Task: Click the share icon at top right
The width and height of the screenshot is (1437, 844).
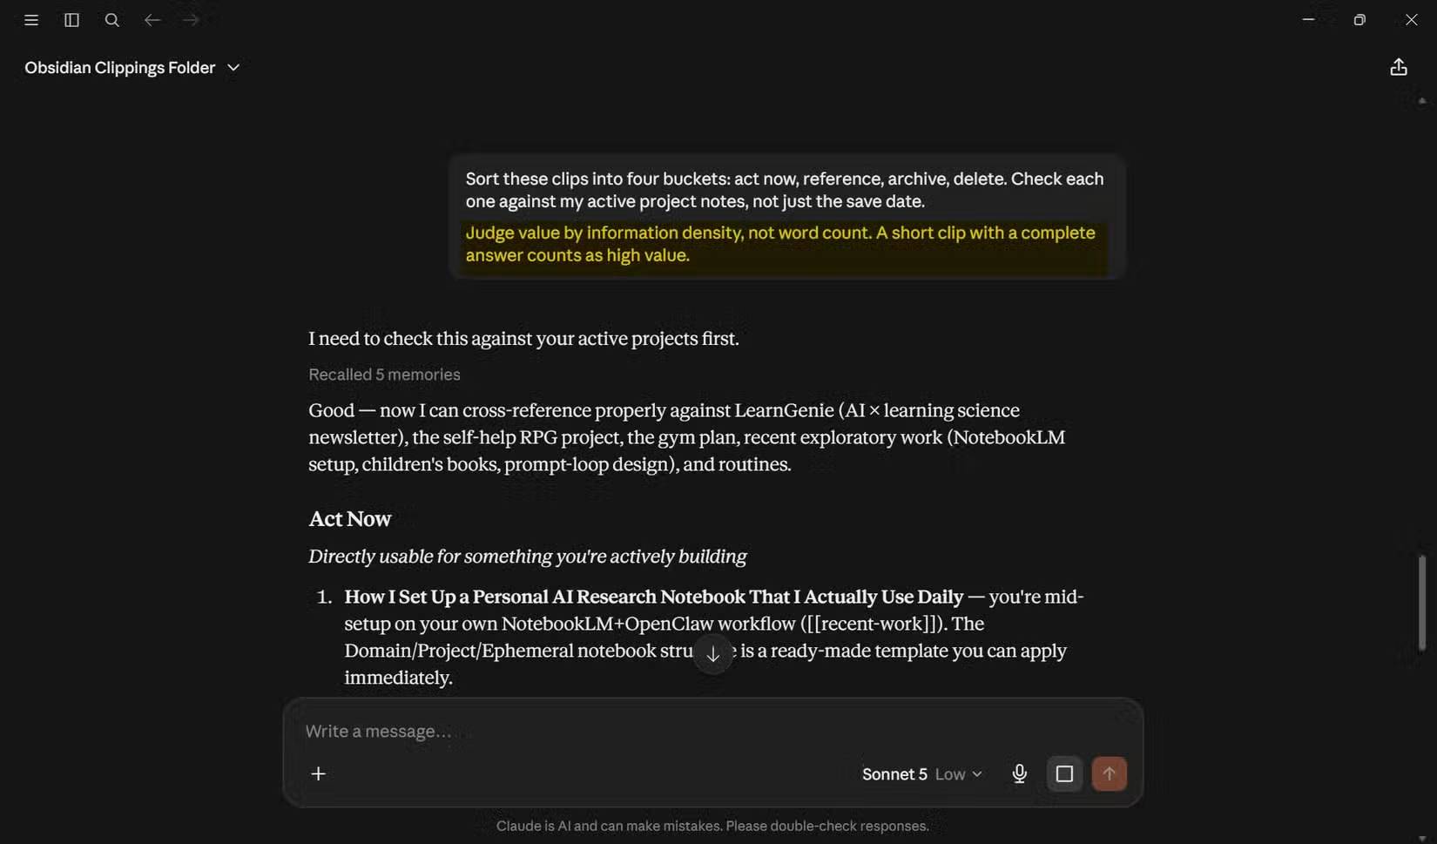Action: (x=1399, y=67)
